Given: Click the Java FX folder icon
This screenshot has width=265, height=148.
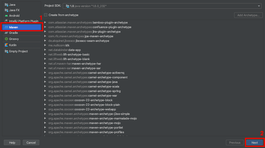Looking at the screenshot, I should pos(6,10).
